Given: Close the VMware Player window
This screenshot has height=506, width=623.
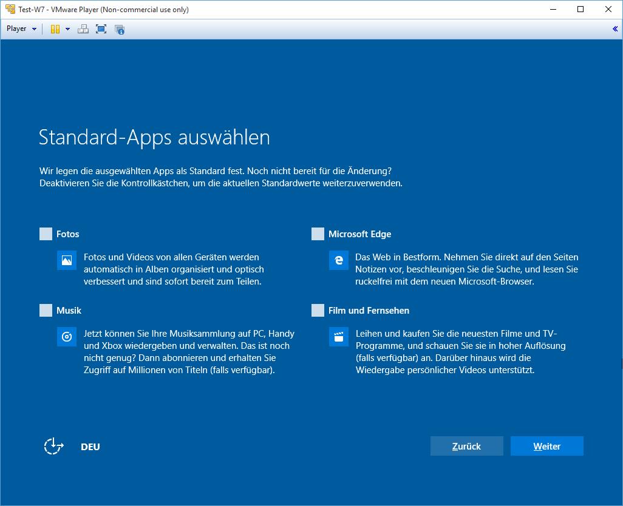Looking at the screenshot, I should click(608, 9).
